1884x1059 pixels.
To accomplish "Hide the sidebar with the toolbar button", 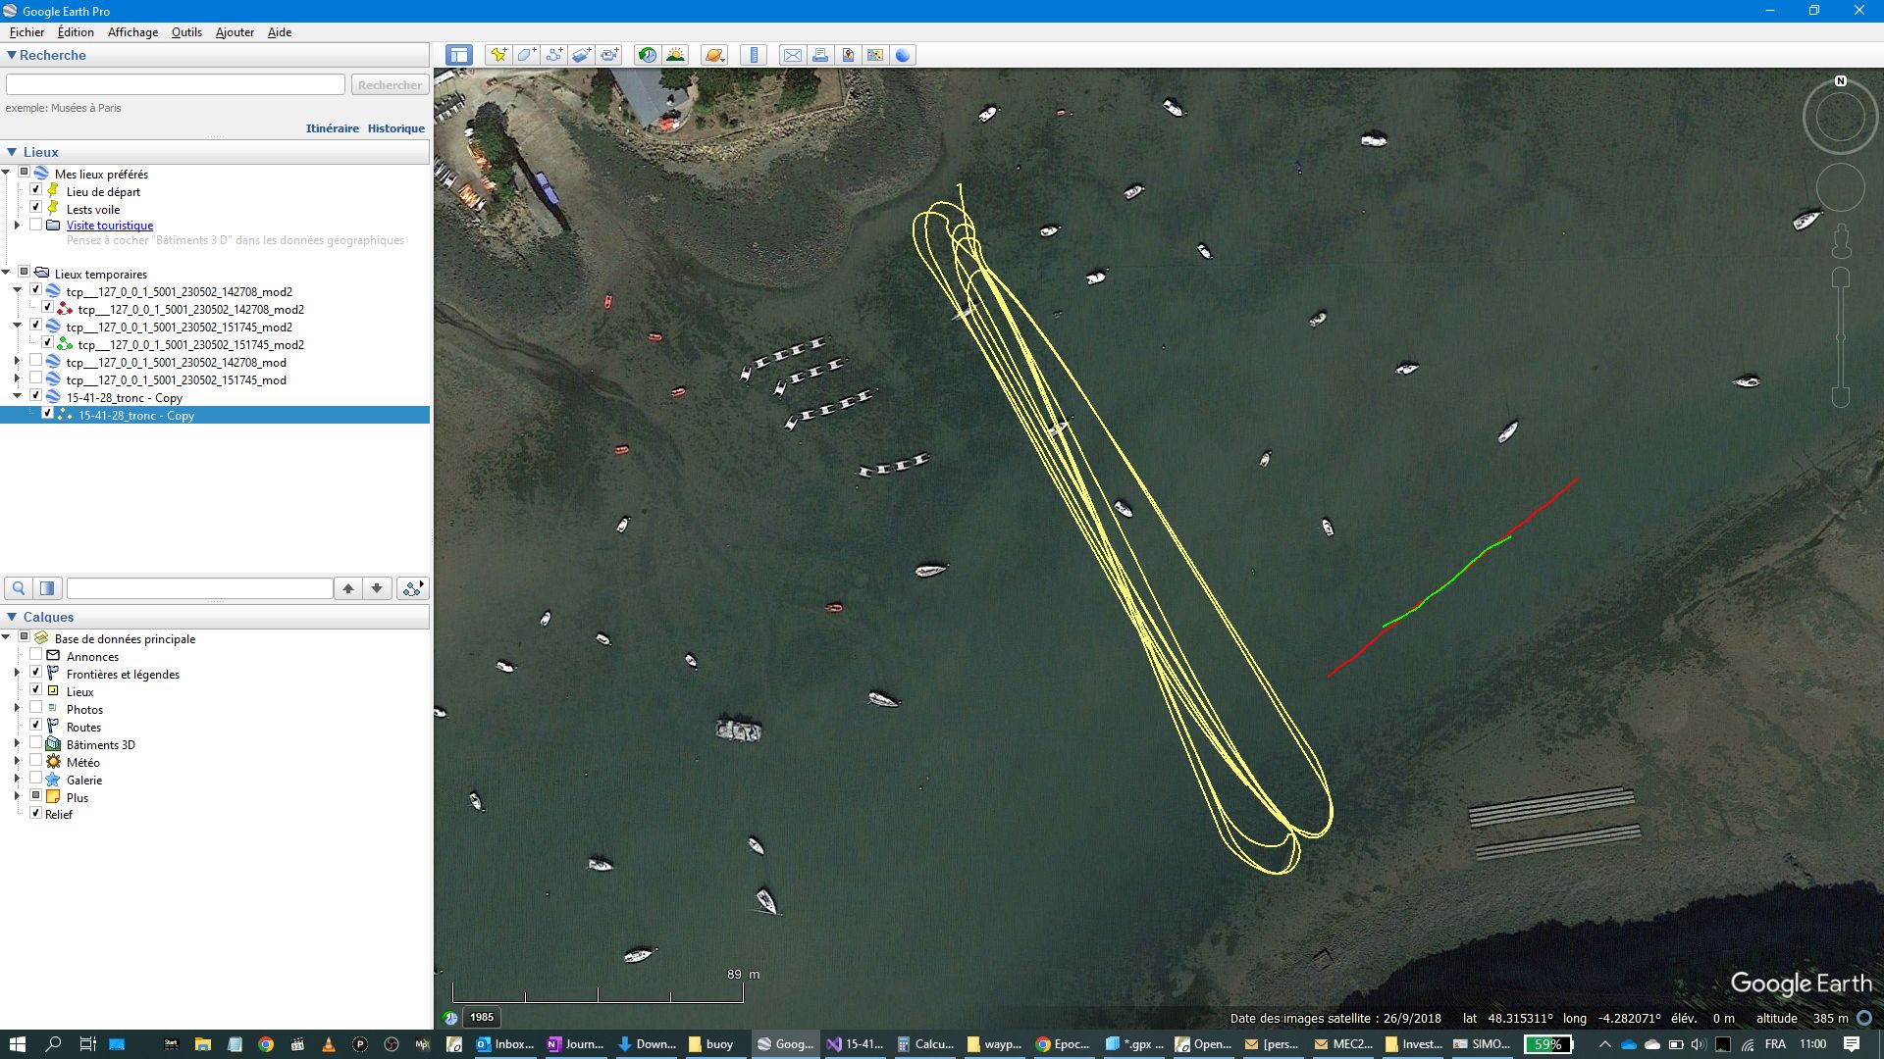I will click(459, 55).
